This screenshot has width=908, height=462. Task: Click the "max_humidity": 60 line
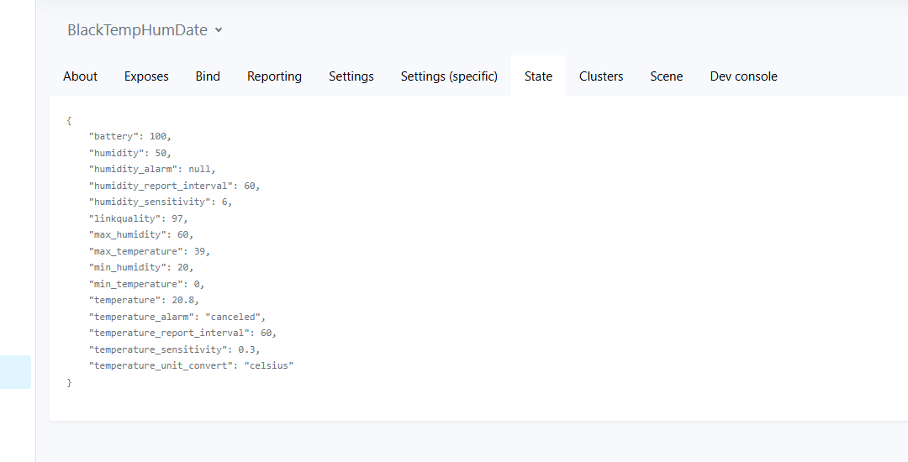tap(141, 234)
